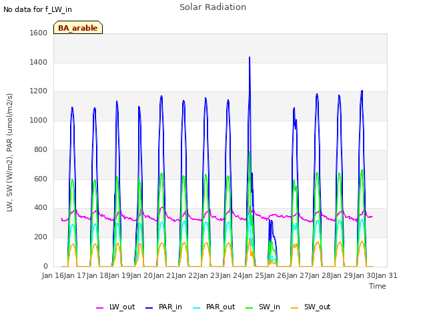Click the magenta LW_out legend swatch

pos(99,308)
